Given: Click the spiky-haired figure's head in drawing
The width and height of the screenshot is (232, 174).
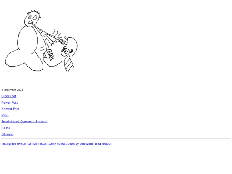Looking at the screenshot, I should click(33, 18).
